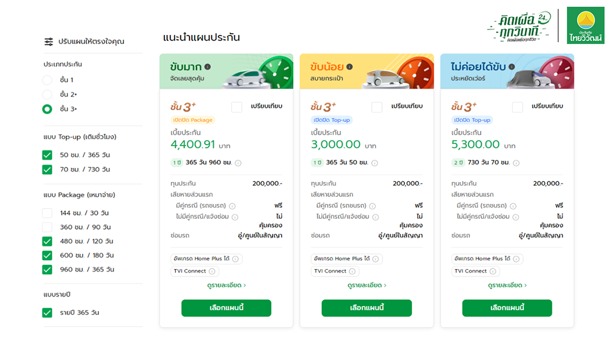Click the info icon beside ไม่ค่อยได้ขับ title

pos(512,67)
